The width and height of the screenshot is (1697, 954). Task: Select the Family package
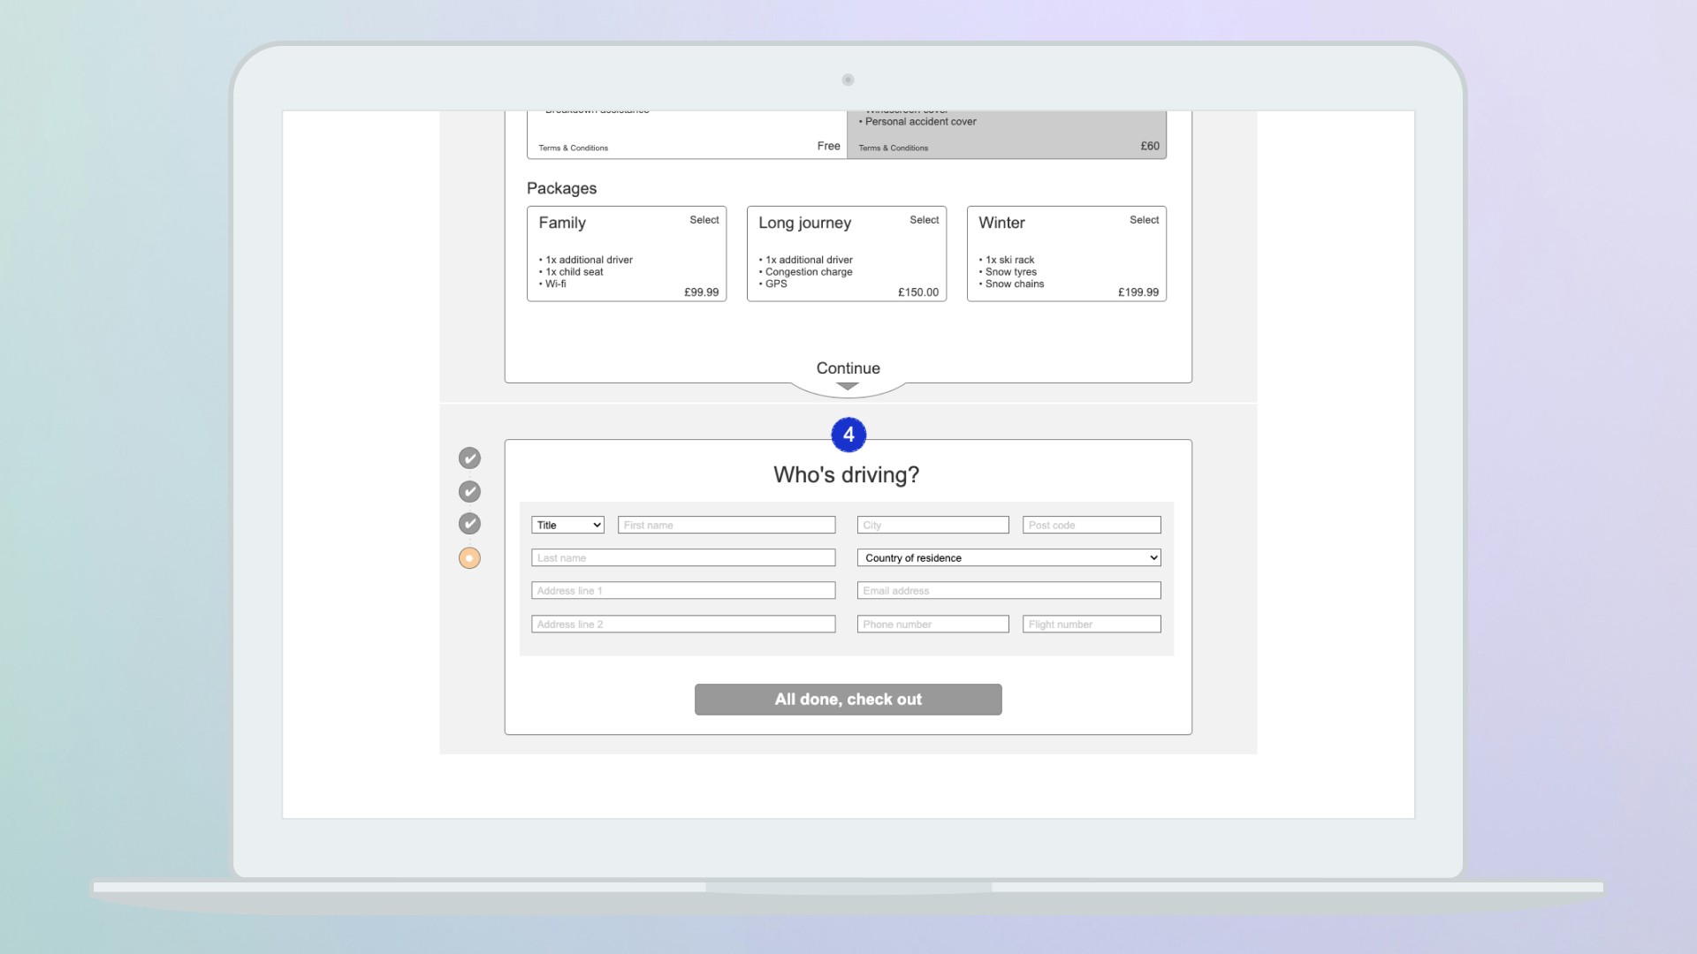(704, 220)
